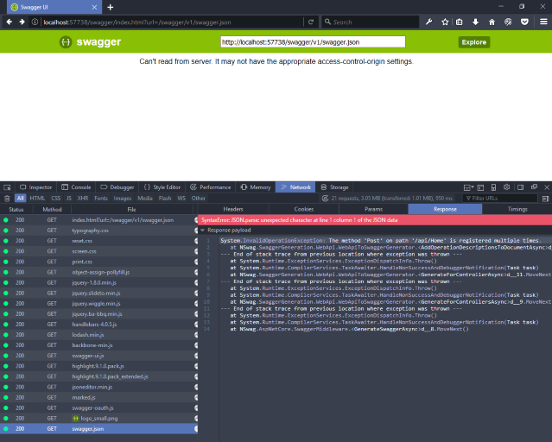Filter requests by Images

click(x=123, y=199)
